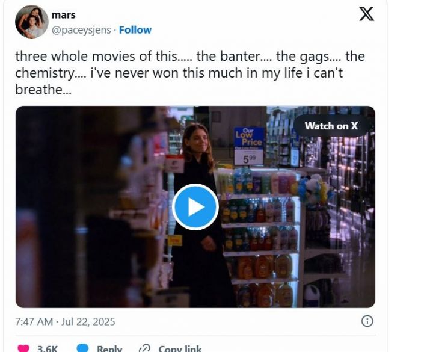Click the tweet text starting "three whole movies"
The width and height of the screenshot is (421, 352).
point(190,73)
